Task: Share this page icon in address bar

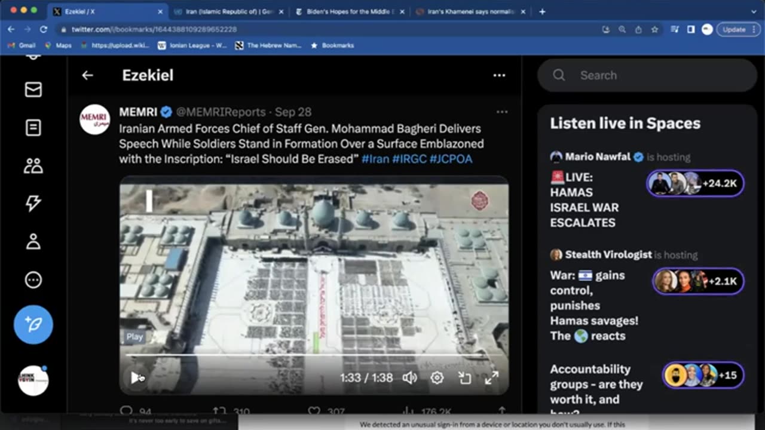Action: tap(638, 29)
